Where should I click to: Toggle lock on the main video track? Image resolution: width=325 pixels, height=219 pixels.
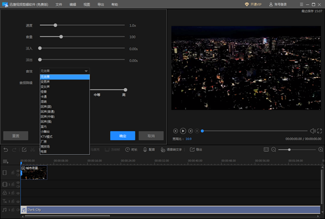[x=12, y=172]
